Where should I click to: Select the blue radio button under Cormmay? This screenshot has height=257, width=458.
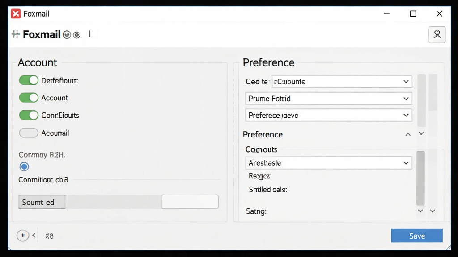point(24,167)
